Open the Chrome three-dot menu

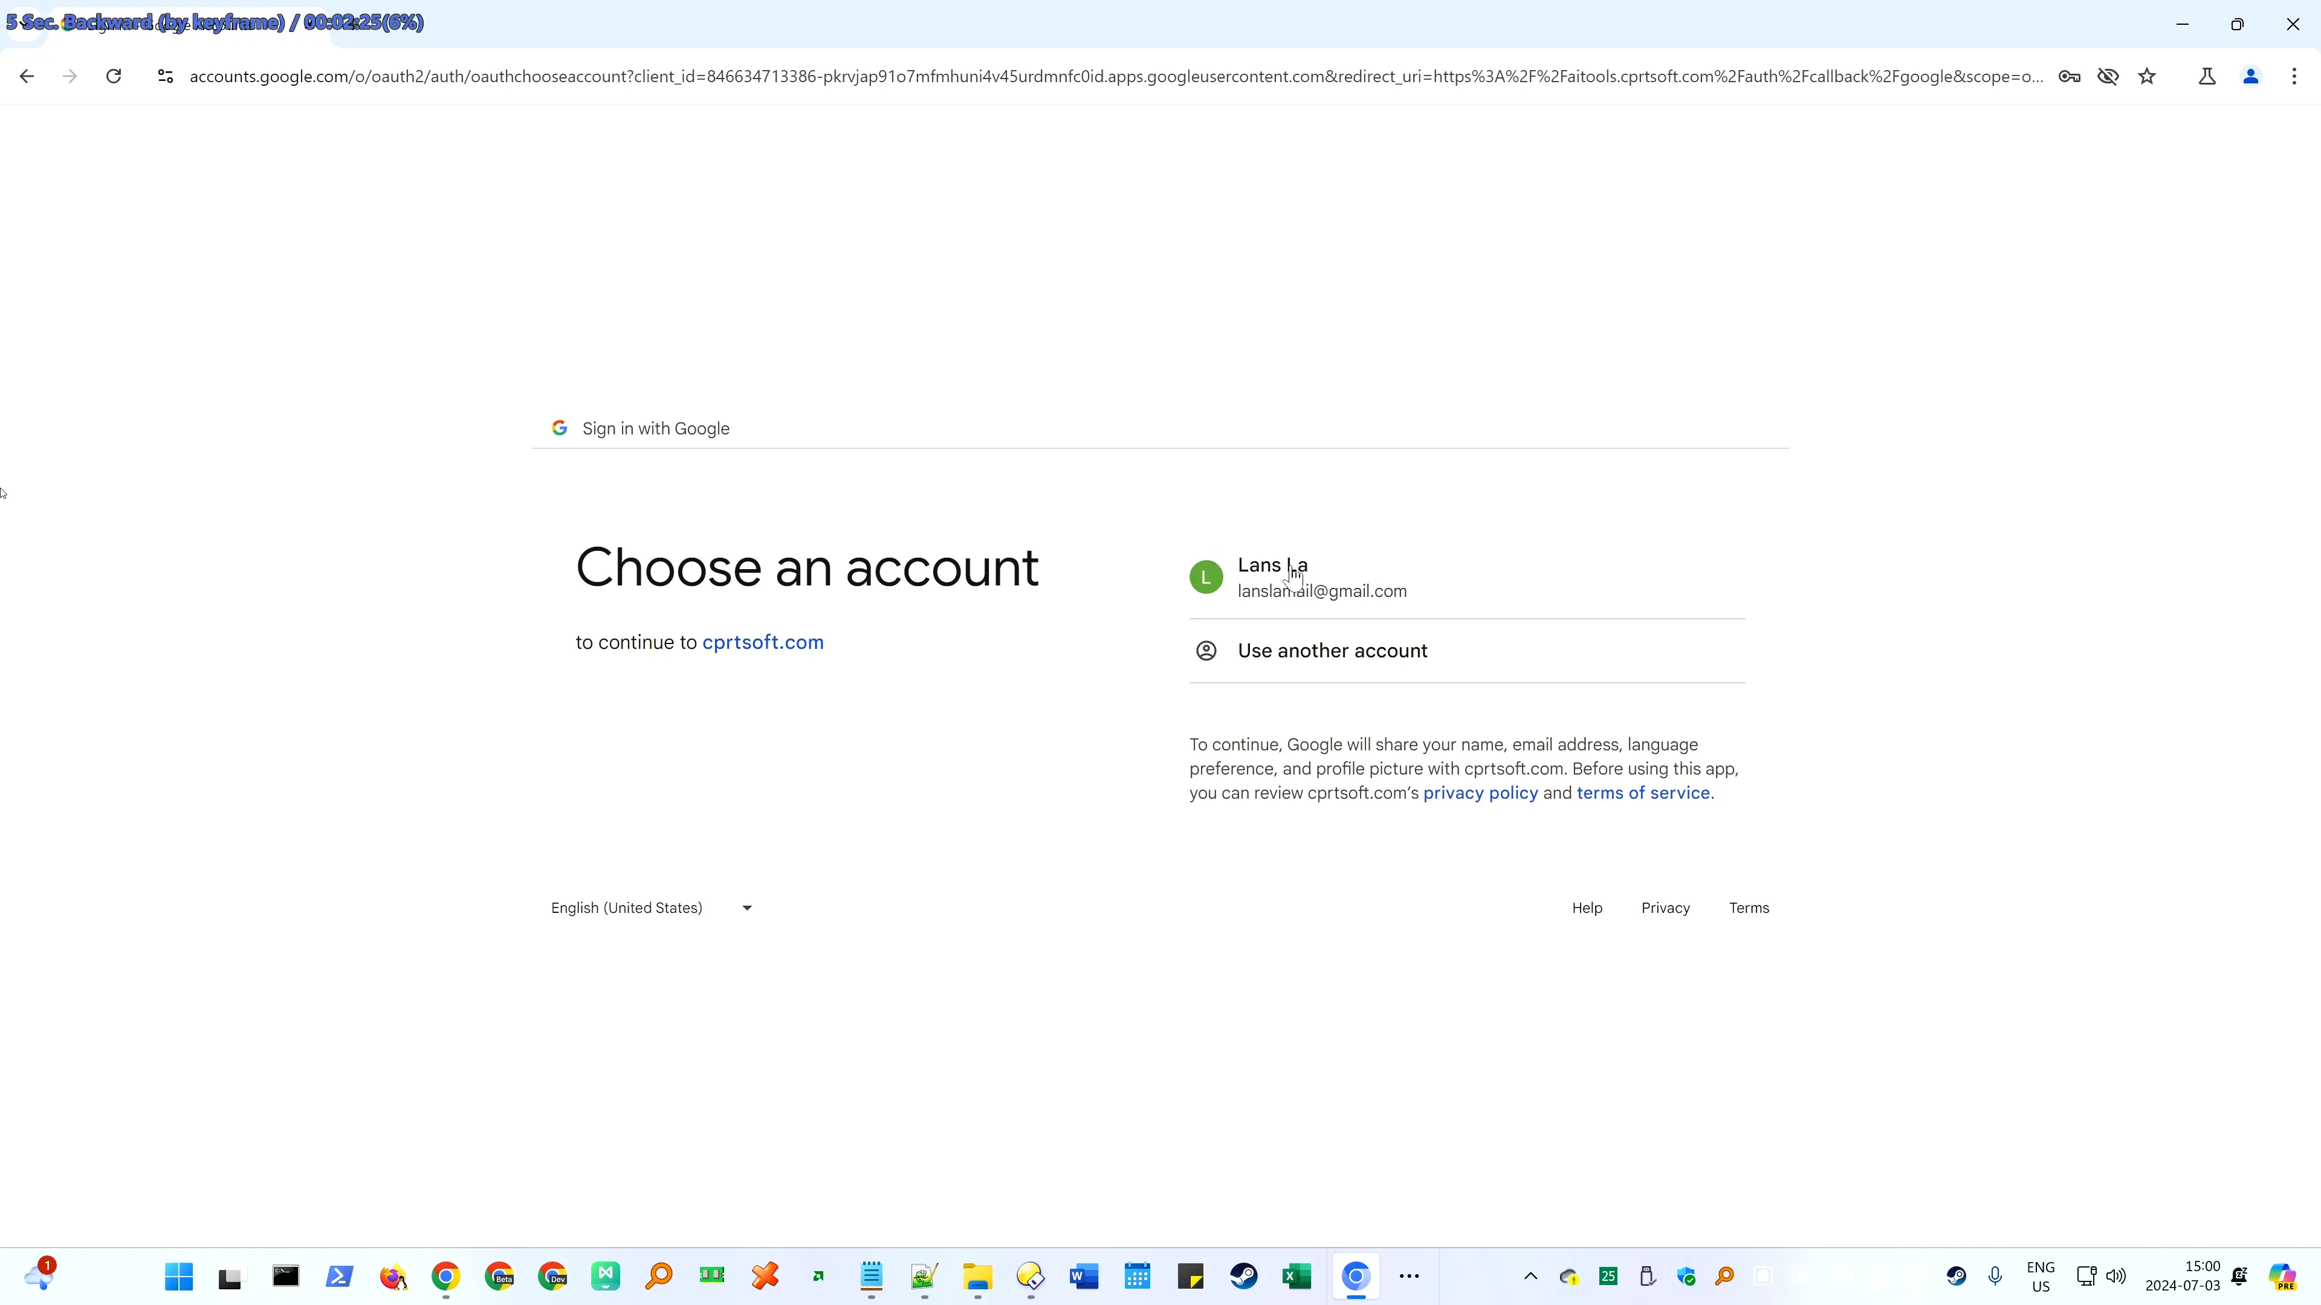click(2294, 77)
